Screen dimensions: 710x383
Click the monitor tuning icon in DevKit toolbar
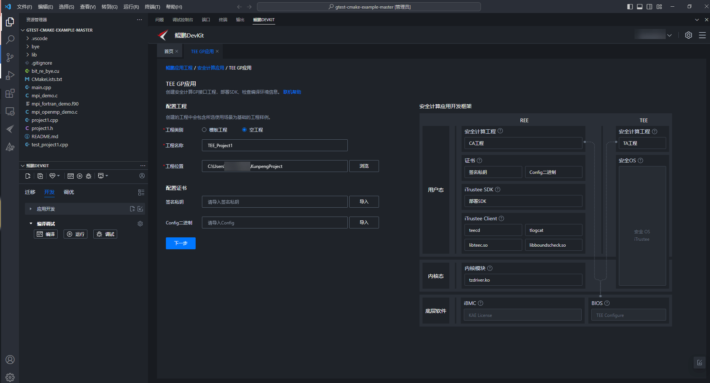pyautogui.click(x=101, y=176)
